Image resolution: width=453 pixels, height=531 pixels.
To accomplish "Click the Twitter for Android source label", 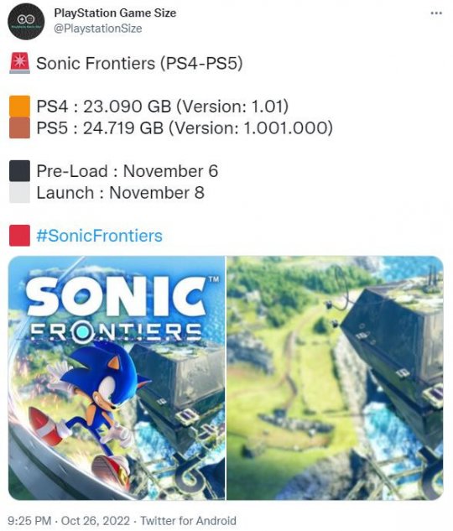I will (188, 520).
